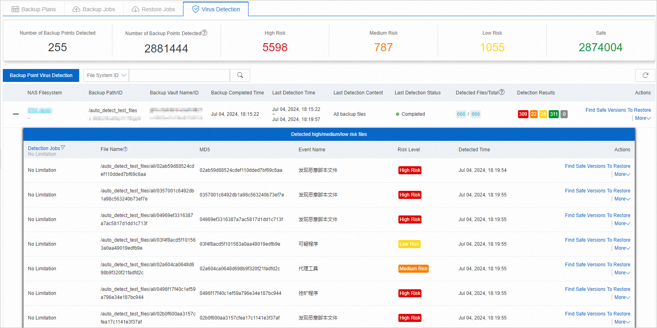
Task: Click the Detection Results column header
Action: (x=536, y=93)
